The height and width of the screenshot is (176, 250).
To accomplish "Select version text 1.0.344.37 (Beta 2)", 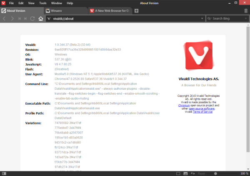I will (67, 45).
